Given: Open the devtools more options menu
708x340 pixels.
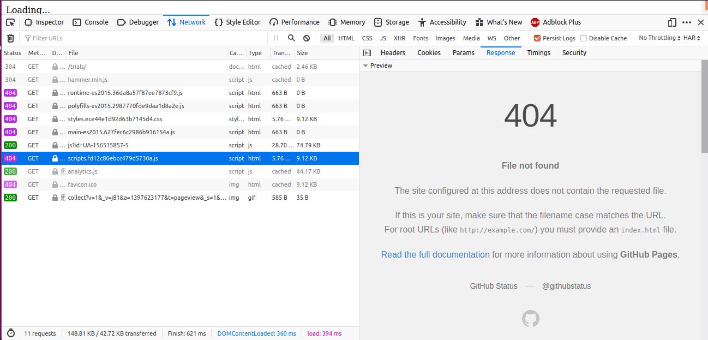Looking at the screenshot, I should click(686, 22).
